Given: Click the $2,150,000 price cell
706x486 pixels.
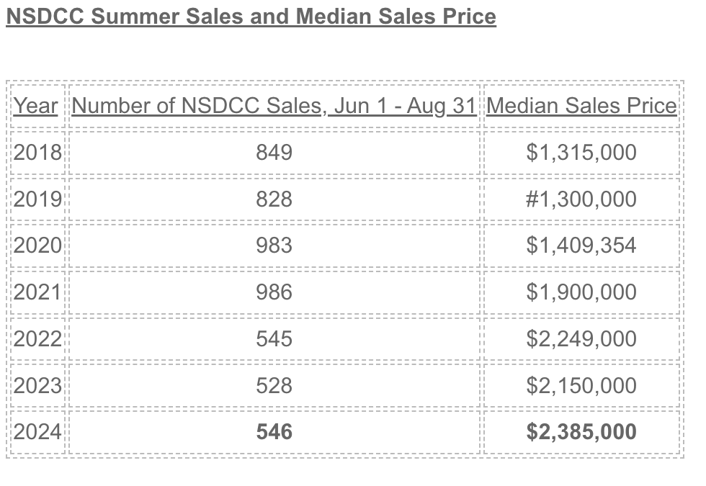Looking at the screenshot, I should (581, 386).
